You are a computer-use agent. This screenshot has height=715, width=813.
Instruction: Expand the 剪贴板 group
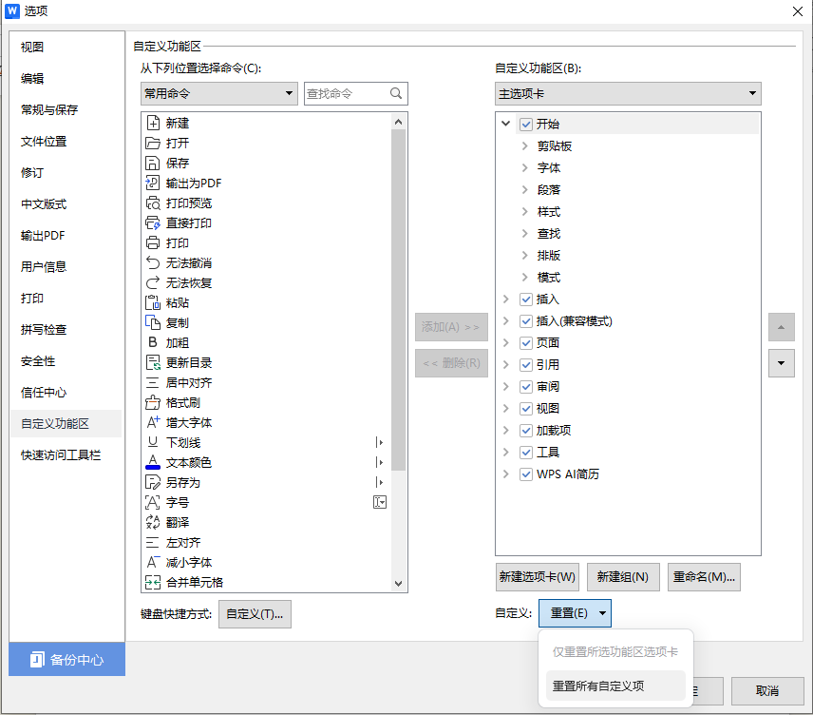[x=524, y=145]
